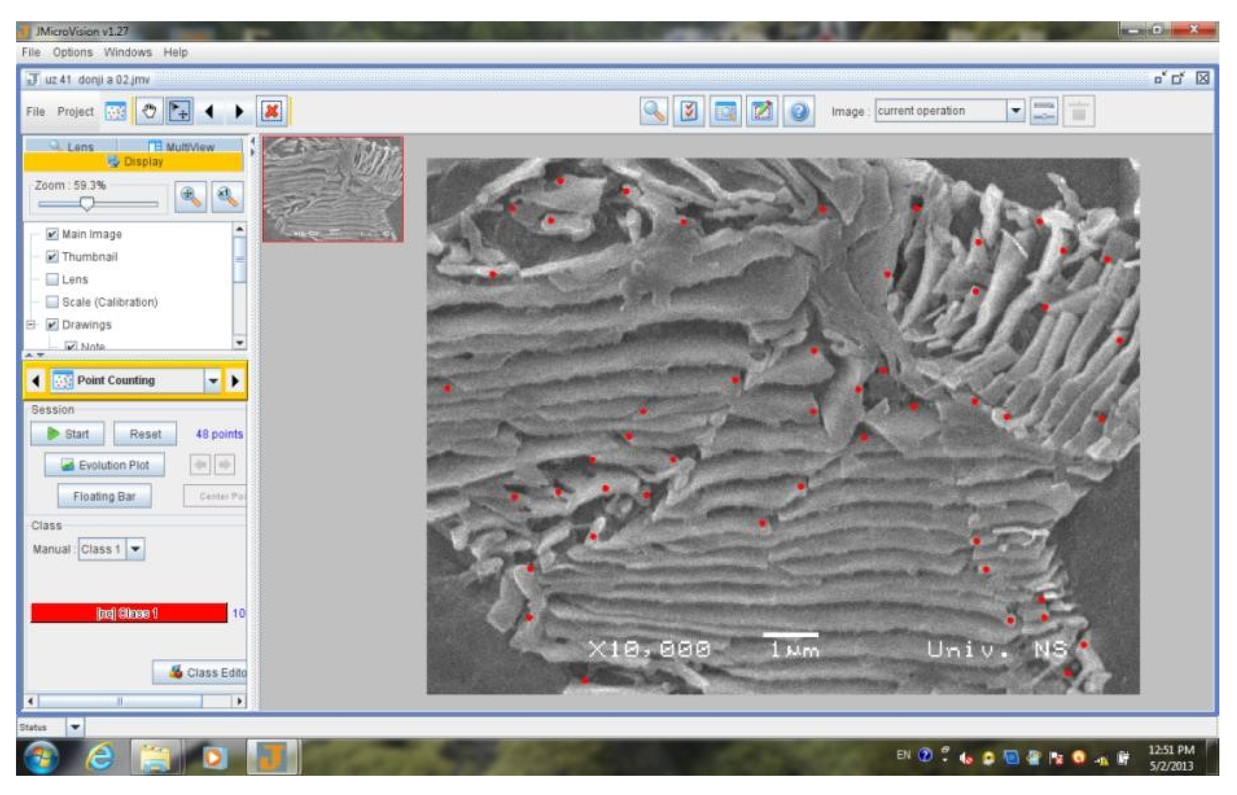
Task: Select the hand pan tool
Action: [149, 111]
